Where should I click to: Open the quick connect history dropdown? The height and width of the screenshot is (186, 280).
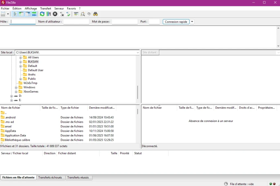[x=192, y=22]
